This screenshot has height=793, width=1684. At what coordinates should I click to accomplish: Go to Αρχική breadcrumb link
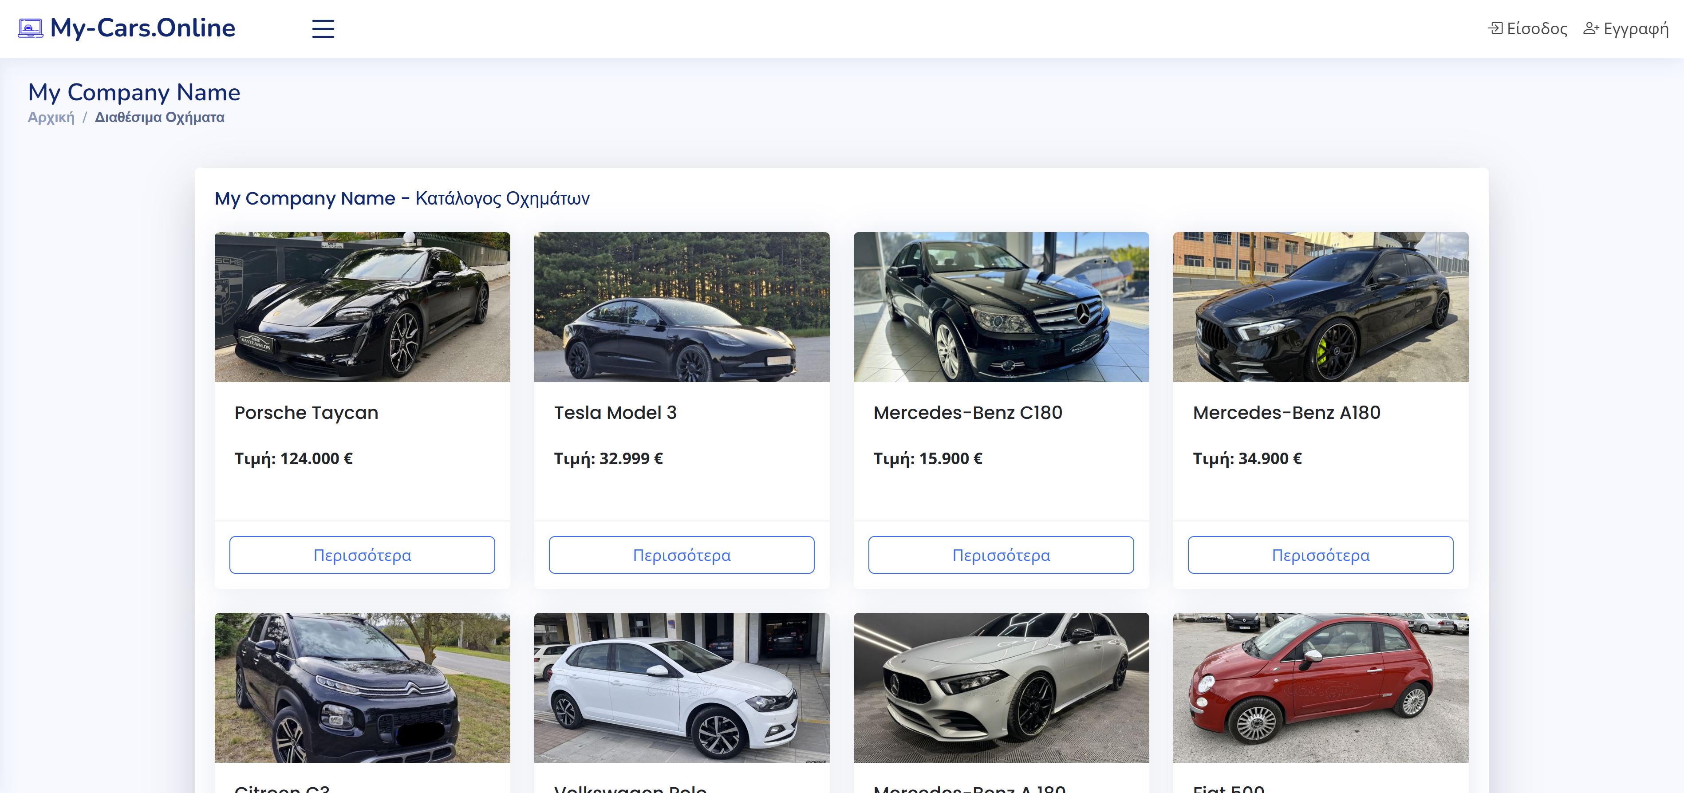51,117
